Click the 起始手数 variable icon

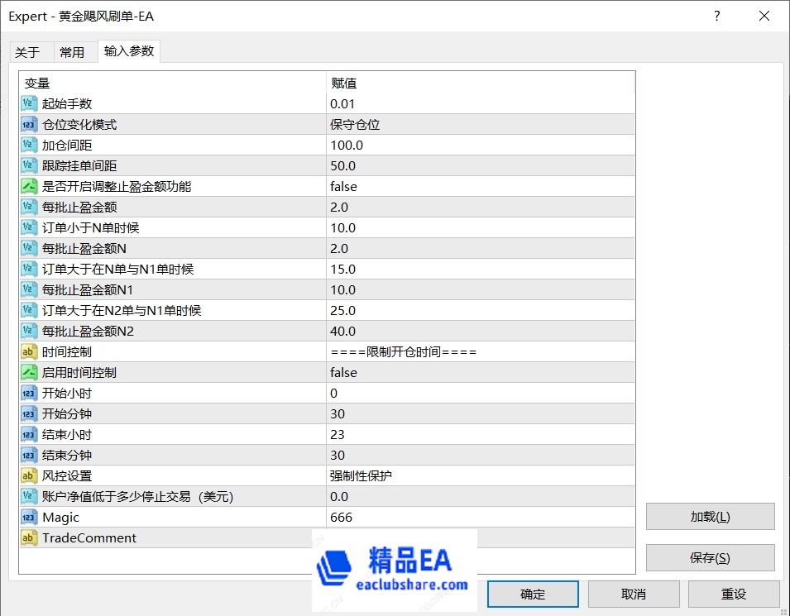pos(30,103)
